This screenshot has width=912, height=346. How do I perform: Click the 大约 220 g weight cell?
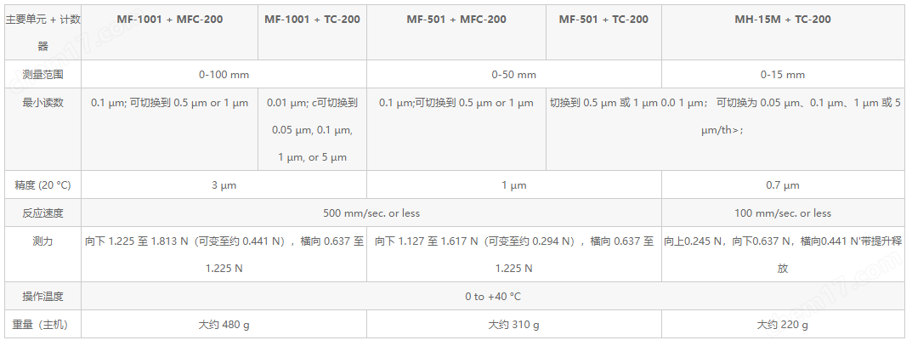(x=783, y=325)
